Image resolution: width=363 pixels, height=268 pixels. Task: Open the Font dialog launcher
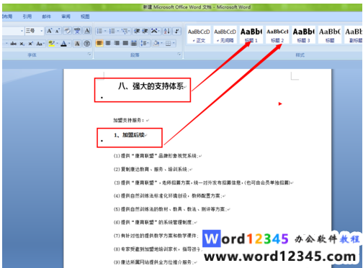pos(89,55)
